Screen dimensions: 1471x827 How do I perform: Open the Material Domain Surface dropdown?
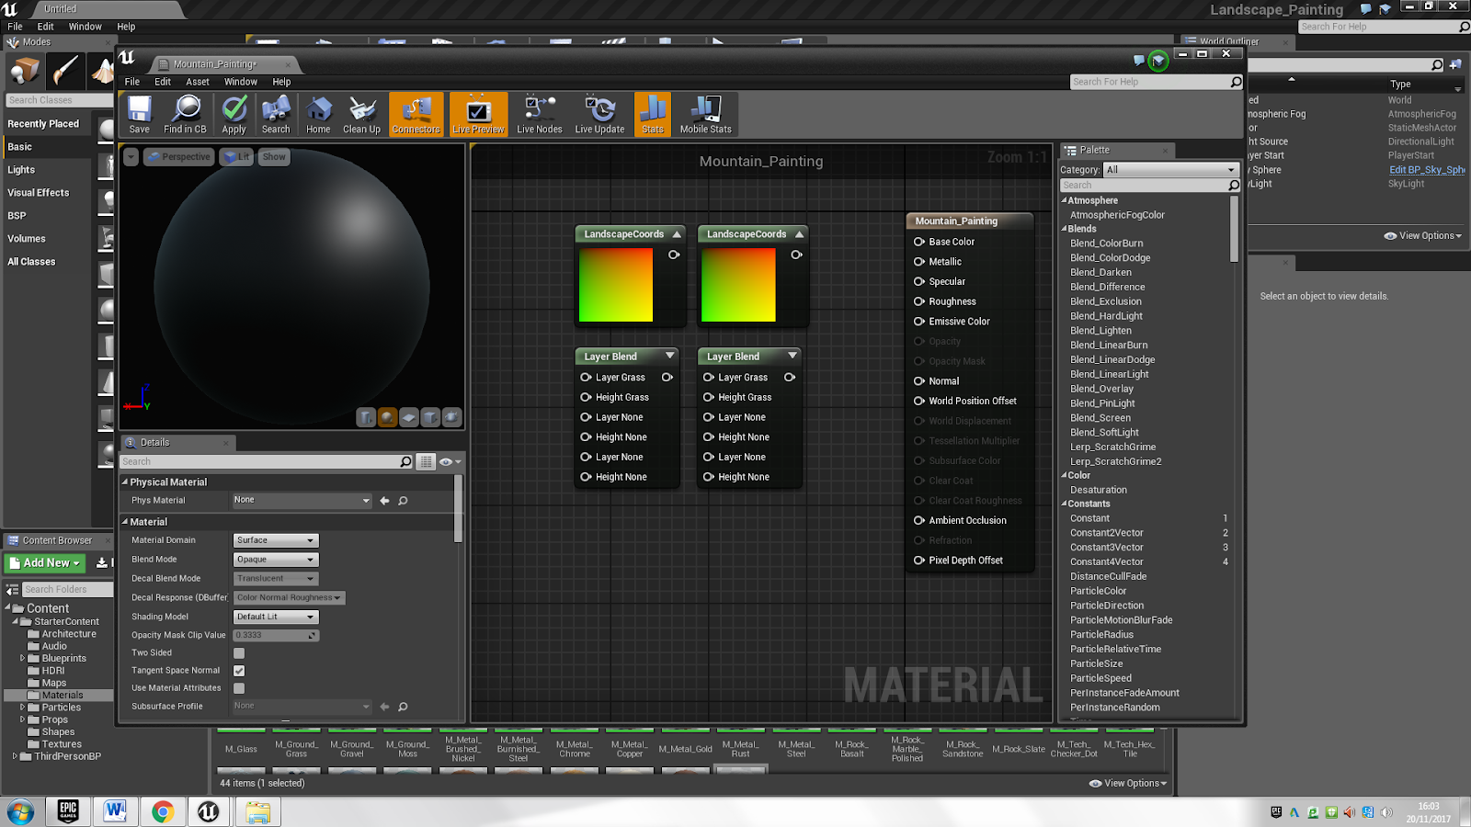(x=275, y=540)
